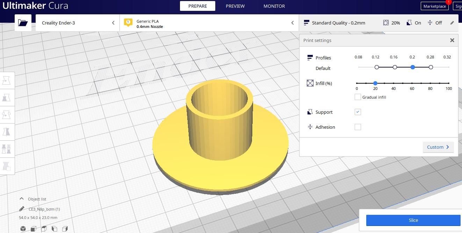Set infill slider to 60 percent
462x233 pixels.
(412, 83)
